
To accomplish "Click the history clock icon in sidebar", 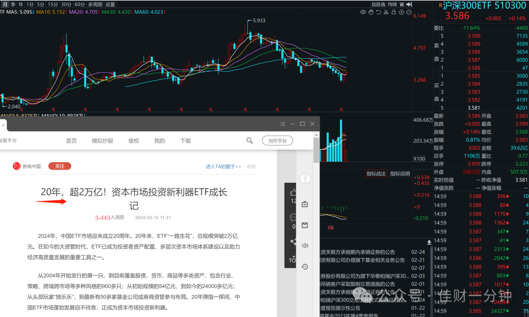I will pos(305,267).
